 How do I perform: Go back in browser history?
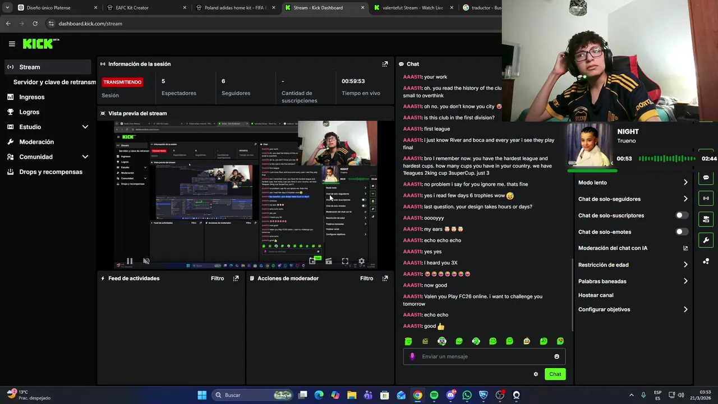8,24
